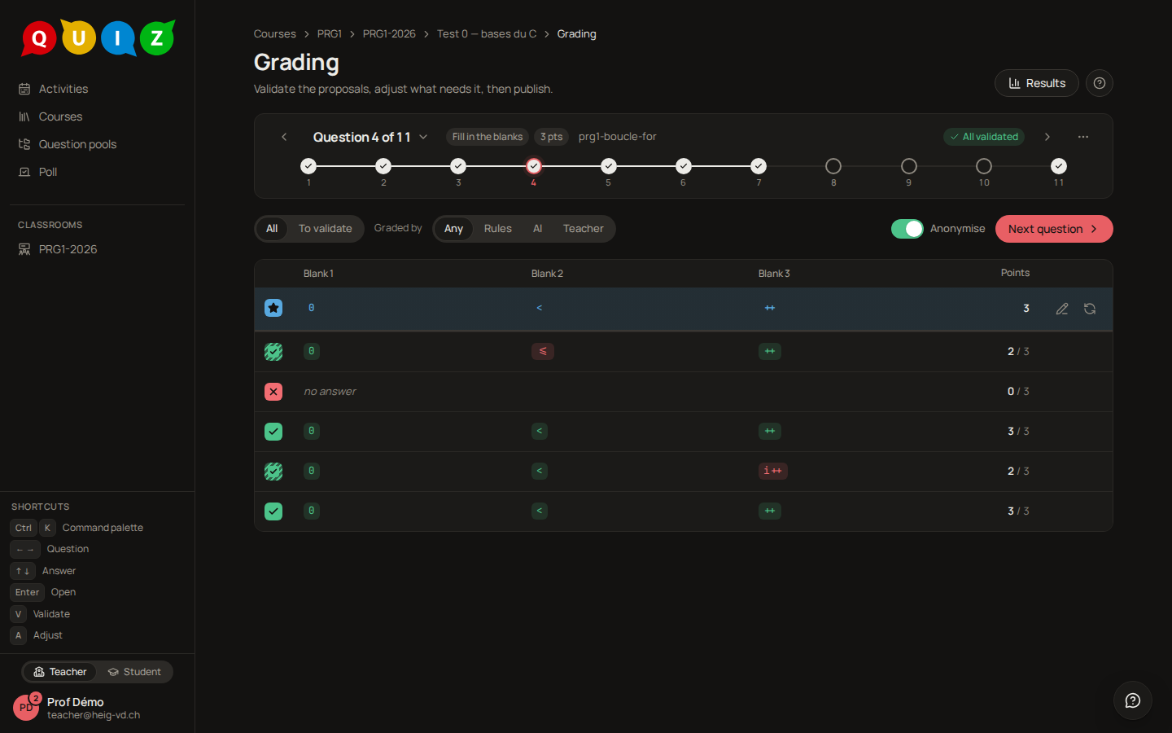Switch to Teacher mode

(60, 672)
